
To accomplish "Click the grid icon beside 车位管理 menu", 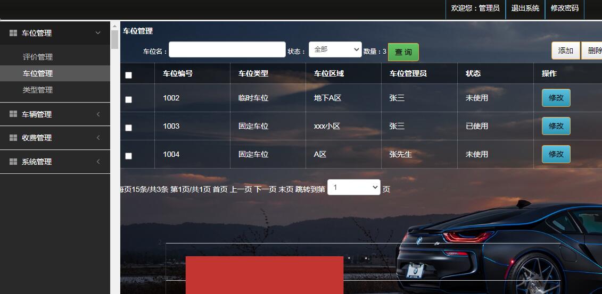I will click(x=13, y=33).
